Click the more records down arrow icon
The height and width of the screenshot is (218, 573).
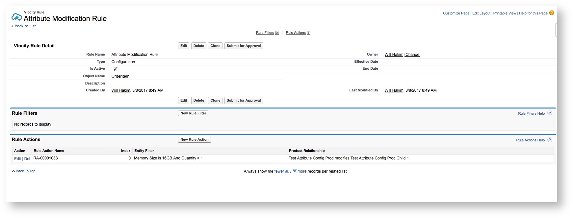point(295,171)
